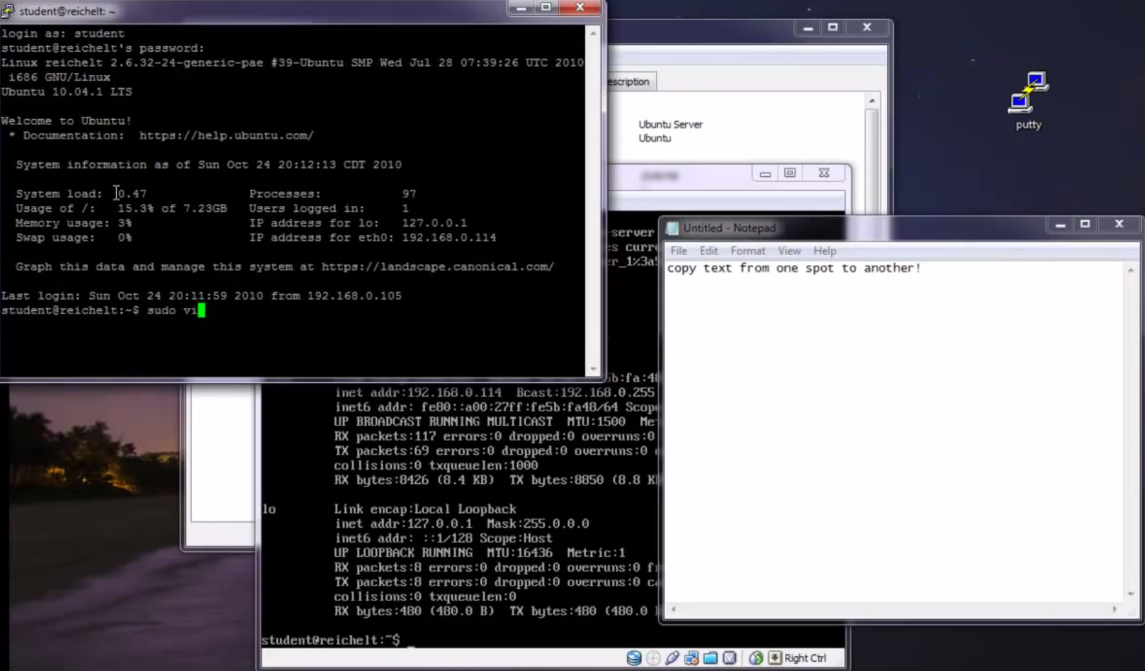Screen dimensions: 1145x671
Task: Click the Notepad icon in Untitled - Notepad title bar
Action: (672, 228)
